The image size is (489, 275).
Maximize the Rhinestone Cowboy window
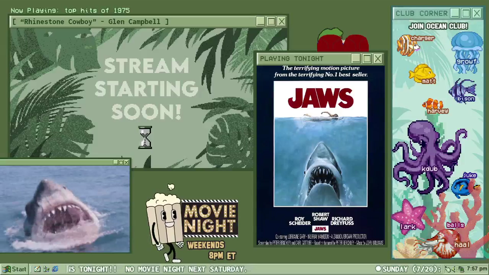[x=271, y=21]
